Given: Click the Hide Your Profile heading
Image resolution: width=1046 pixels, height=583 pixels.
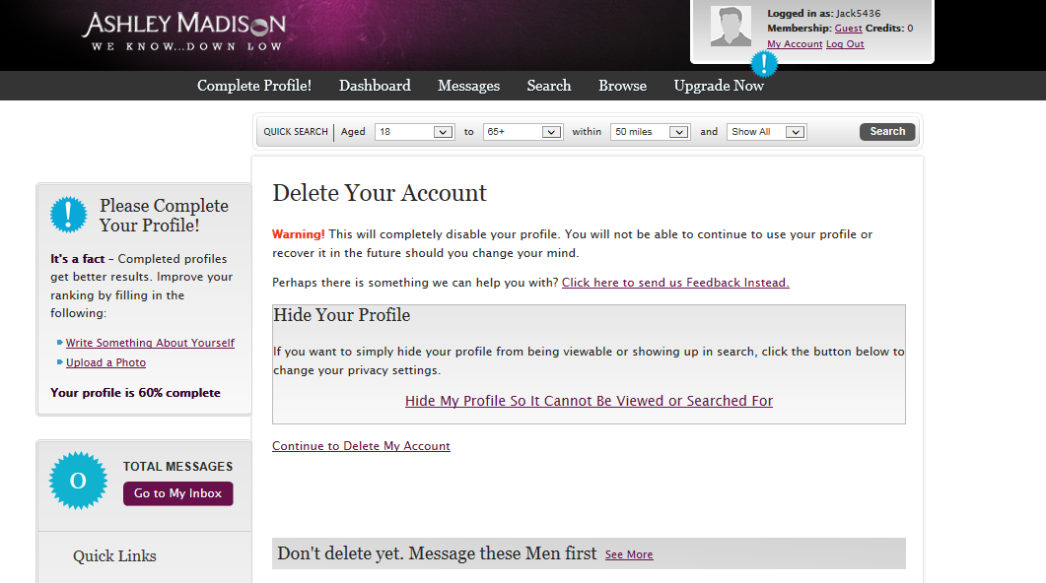Looking at the screenshot, I should click(341, 315).
